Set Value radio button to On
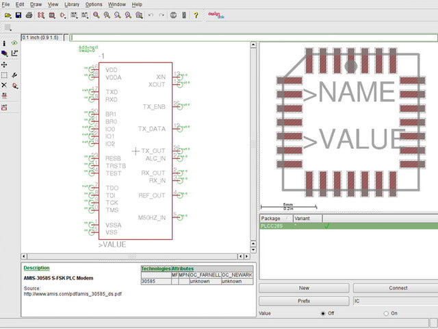 [387, 313]
